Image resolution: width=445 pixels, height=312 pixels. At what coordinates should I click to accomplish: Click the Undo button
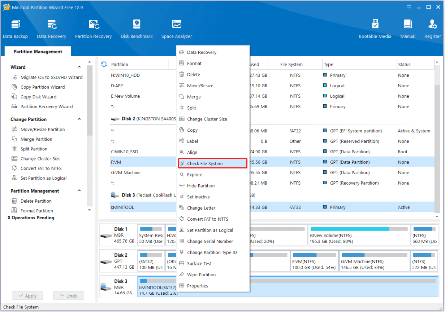pyautogui.click(x=69, y=296)
